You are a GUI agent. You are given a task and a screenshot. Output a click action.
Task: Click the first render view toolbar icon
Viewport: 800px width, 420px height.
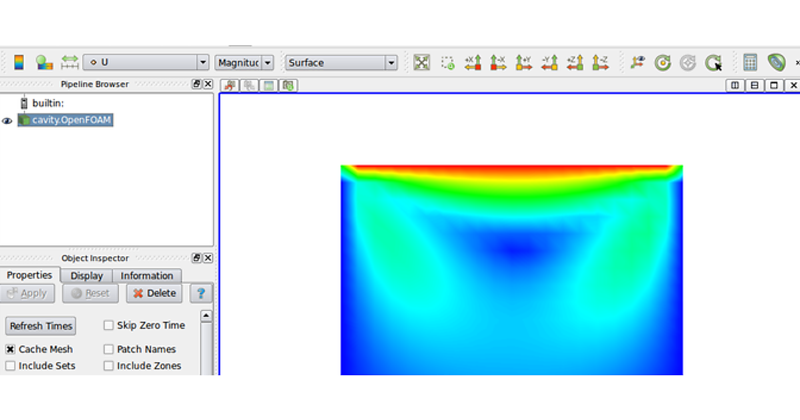[x=231, y=85]
